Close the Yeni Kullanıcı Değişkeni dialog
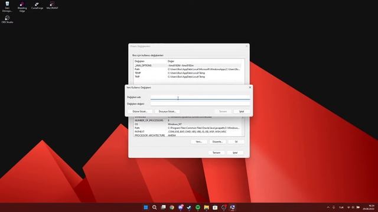Image resolution: width=378 pixels, height=212 pixels. pos(250,88)
